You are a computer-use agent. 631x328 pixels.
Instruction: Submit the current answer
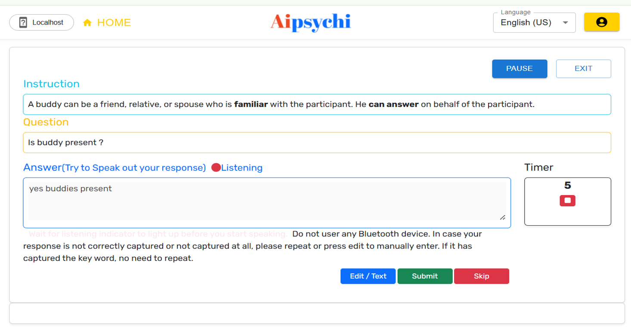click(425, 276)
